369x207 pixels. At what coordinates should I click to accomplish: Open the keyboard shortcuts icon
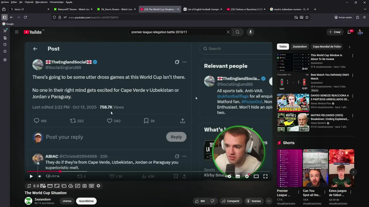91,186
